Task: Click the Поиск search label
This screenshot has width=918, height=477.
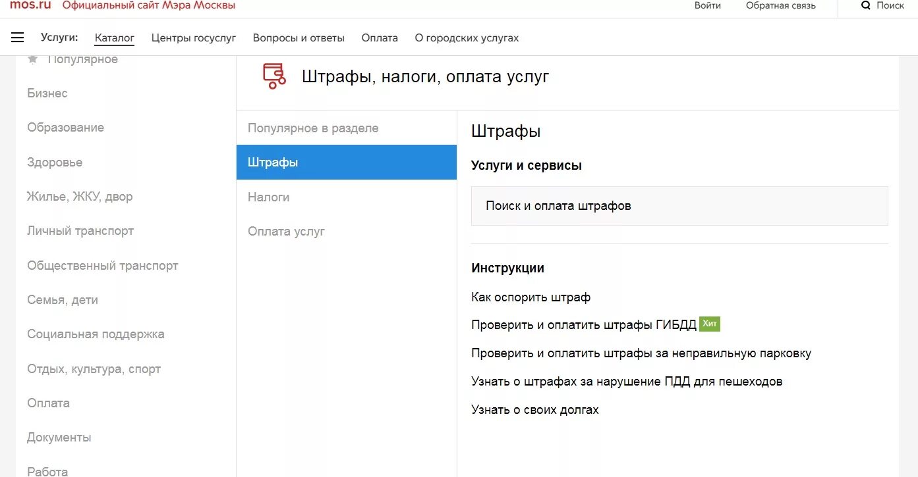Action: [x=891, y=5]
